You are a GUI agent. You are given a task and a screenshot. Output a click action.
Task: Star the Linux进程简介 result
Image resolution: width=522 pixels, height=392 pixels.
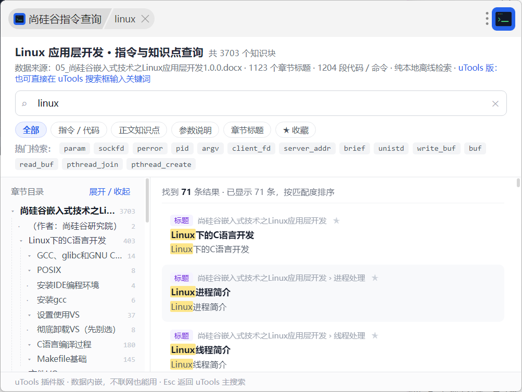coord(375,278)
